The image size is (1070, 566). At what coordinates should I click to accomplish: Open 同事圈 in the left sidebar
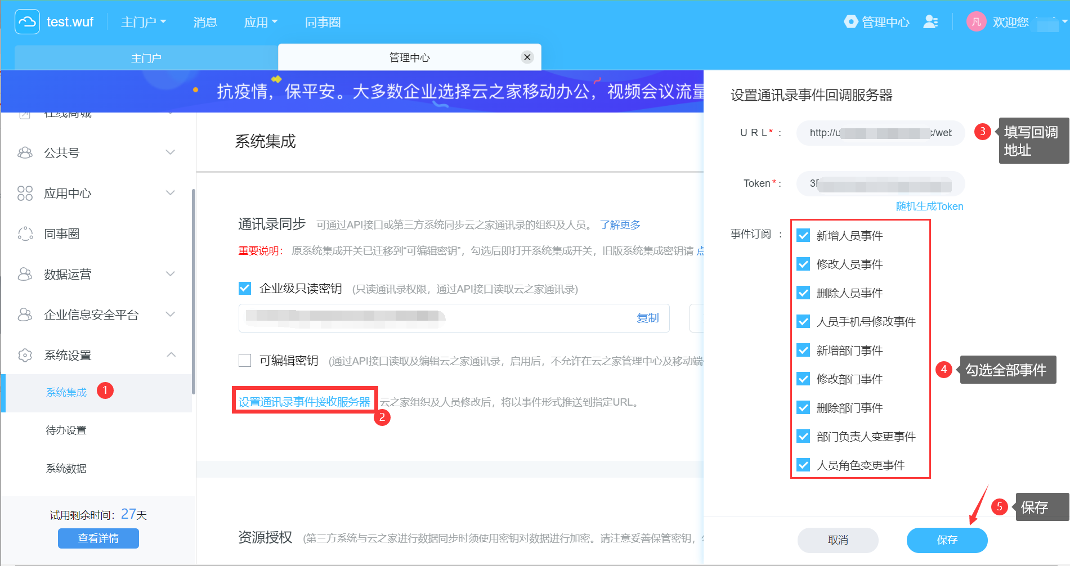click(62, 234)
